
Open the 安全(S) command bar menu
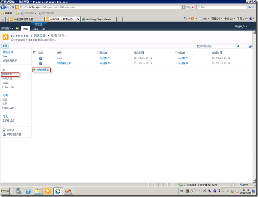229,19
